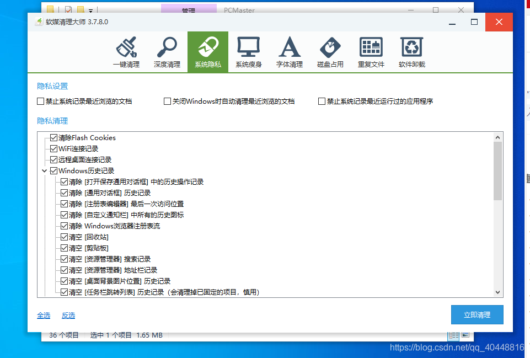Open the 磁盘占用 analyzer

330,51
